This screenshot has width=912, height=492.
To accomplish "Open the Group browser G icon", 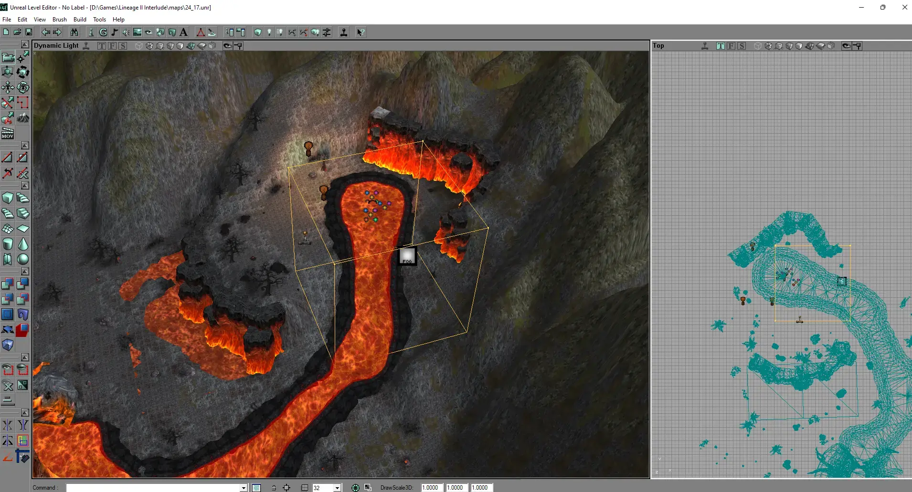I will point(103,32).
